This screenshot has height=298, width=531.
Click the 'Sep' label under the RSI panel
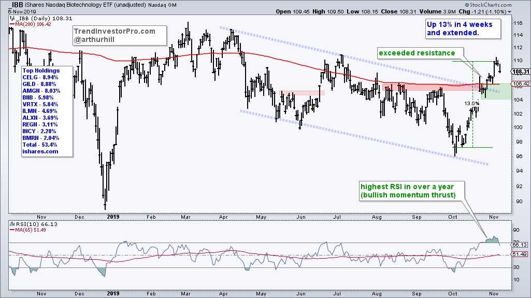pos(417,294)
